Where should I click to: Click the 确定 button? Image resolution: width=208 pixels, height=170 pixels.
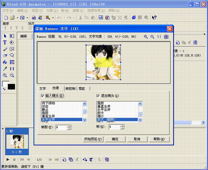coord(115,139)
